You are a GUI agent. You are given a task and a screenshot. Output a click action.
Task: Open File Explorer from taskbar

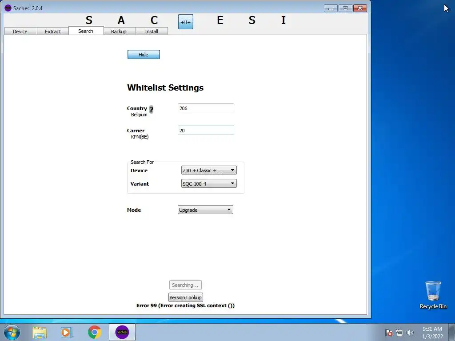coord(40,332)
